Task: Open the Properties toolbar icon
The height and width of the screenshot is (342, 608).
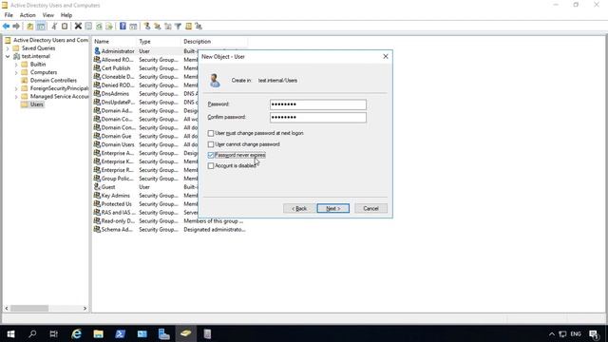Action: coord(88,26)
